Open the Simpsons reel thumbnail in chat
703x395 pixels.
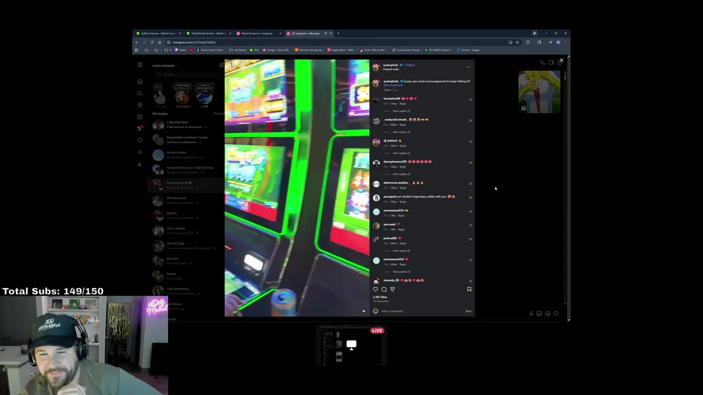tap(539, 92)
